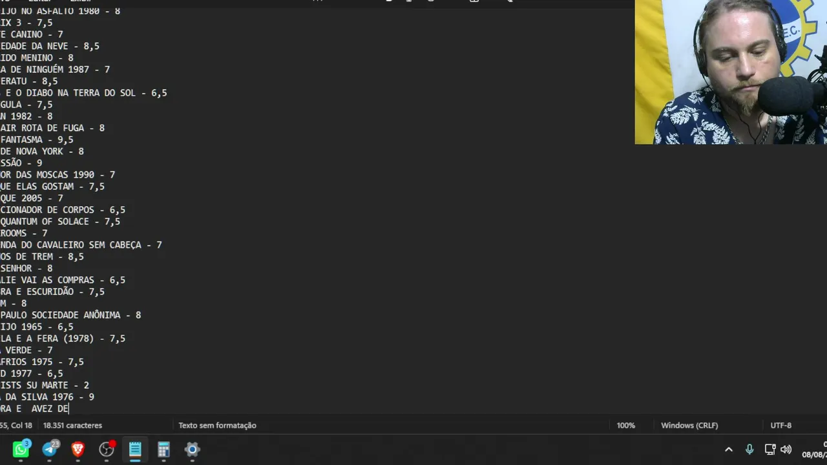This screenshot has height=465, width=827.
Task: Click the line 'DA SILVA 1976 - 9'
Action: [x=50, y=397]
